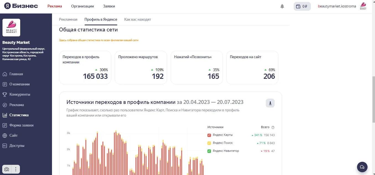Click the Проложено маршрутов card
Viewport: 375px width, 175px height.
click(141, 68)
